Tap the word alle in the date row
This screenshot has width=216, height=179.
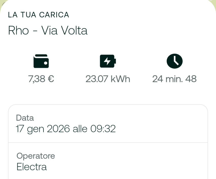[80, 129]
